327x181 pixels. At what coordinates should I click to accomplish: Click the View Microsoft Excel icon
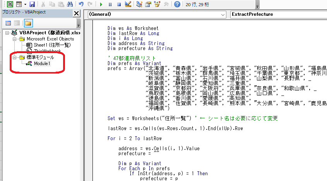[x=10, y=4]
